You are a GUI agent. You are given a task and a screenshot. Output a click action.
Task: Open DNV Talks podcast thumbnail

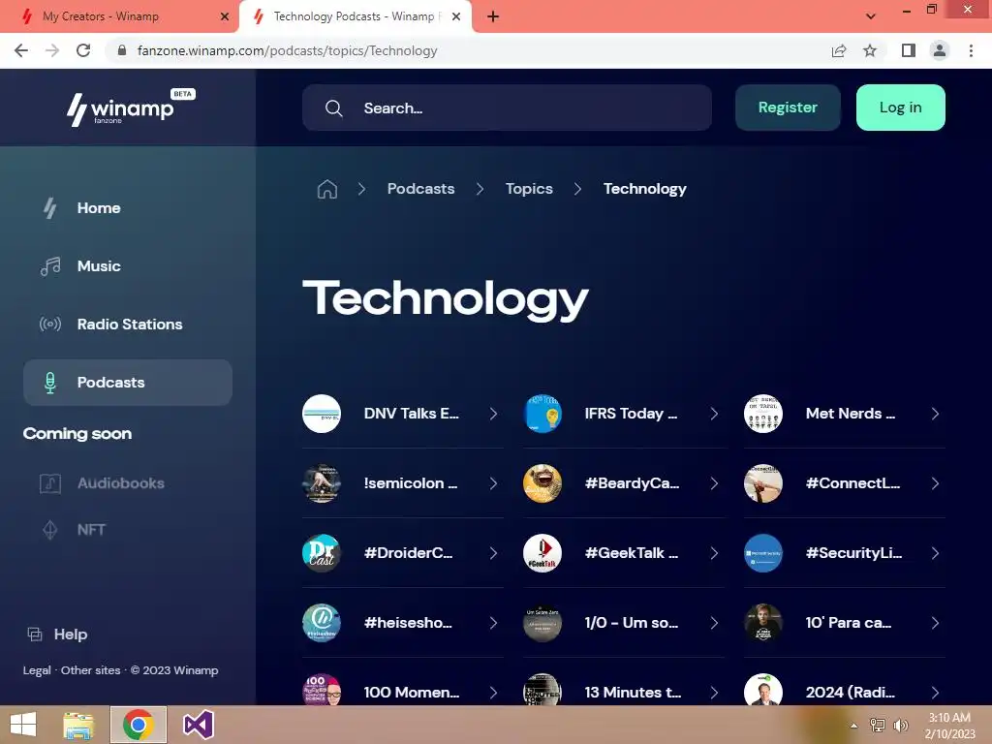click(322, 414)
